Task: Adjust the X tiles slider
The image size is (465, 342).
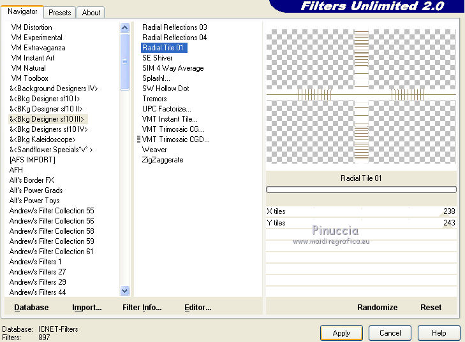Action: pyautogui.click(x=361, y=211)
